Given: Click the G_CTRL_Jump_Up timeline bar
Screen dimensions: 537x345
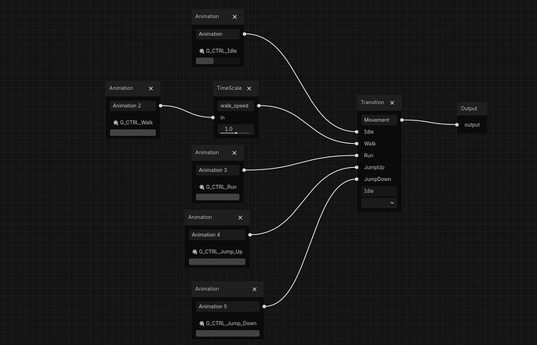Looking at the screenshot, I should coord(217,262).
